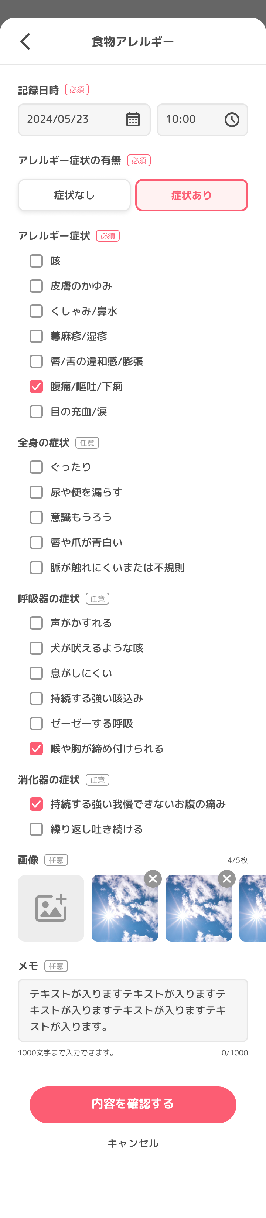The image size is (266, 1218).
Task: Remove the second sky photo
Action: (227, 878)
